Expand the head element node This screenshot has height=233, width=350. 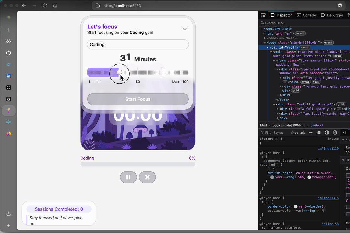[x=265, y=38]
